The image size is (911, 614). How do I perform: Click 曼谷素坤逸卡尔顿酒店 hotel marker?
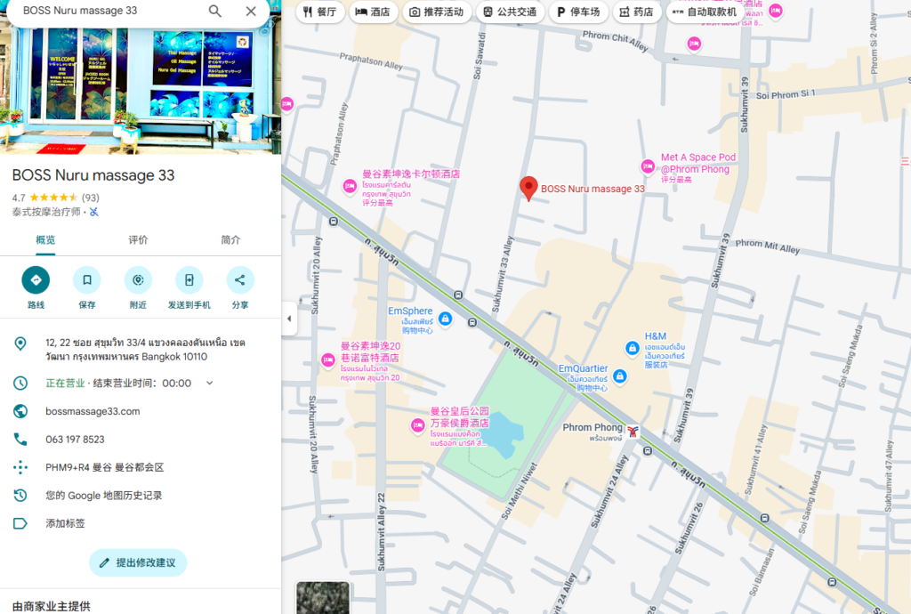(x=350, y=186)
